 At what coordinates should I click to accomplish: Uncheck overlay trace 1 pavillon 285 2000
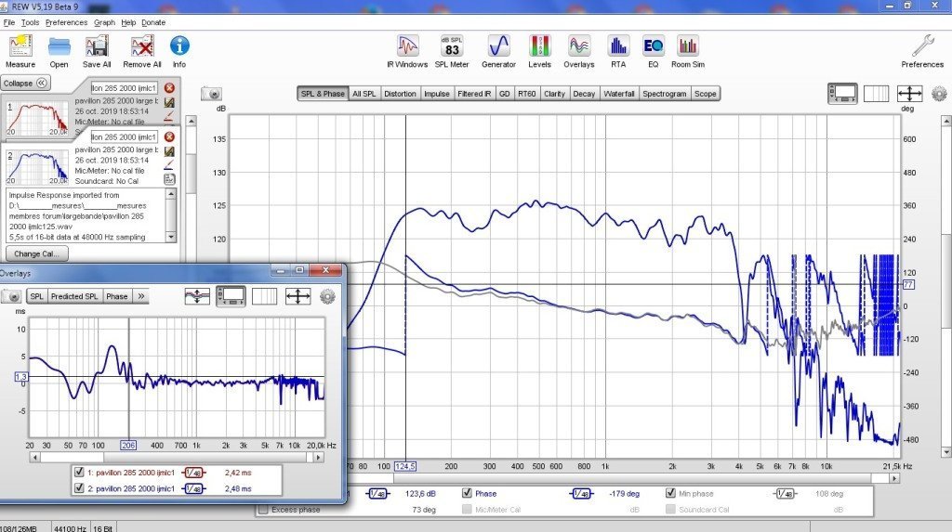point(79,472)
